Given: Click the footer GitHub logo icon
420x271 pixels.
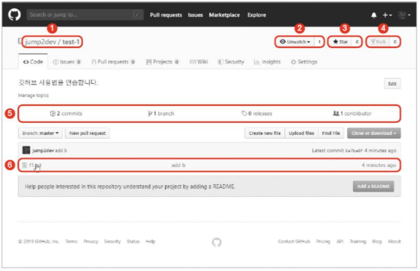Looking at the screenshot, I should pos(217,242).
